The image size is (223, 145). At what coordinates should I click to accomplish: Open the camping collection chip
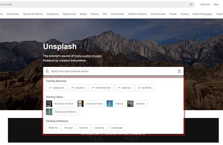click(99, 128)
